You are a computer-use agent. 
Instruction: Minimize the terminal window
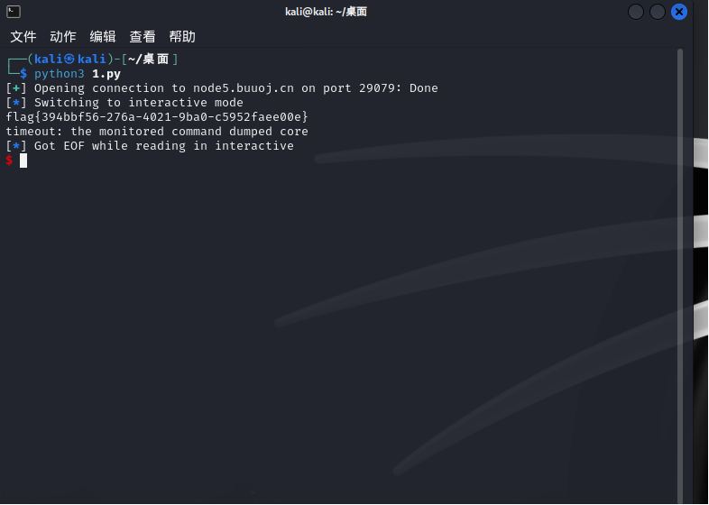[x=636, y=12]
